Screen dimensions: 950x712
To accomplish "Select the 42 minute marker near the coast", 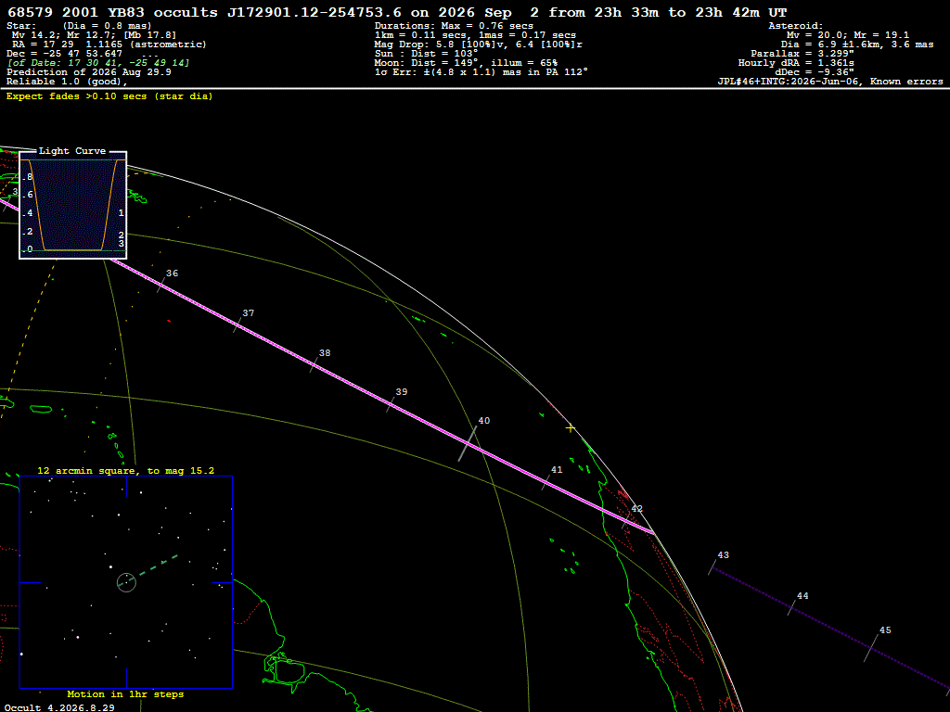I will [626, 519].
